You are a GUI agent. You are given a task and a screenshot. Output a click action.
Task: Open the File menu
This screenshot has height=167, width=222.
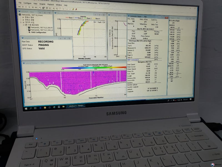[20, 3]
